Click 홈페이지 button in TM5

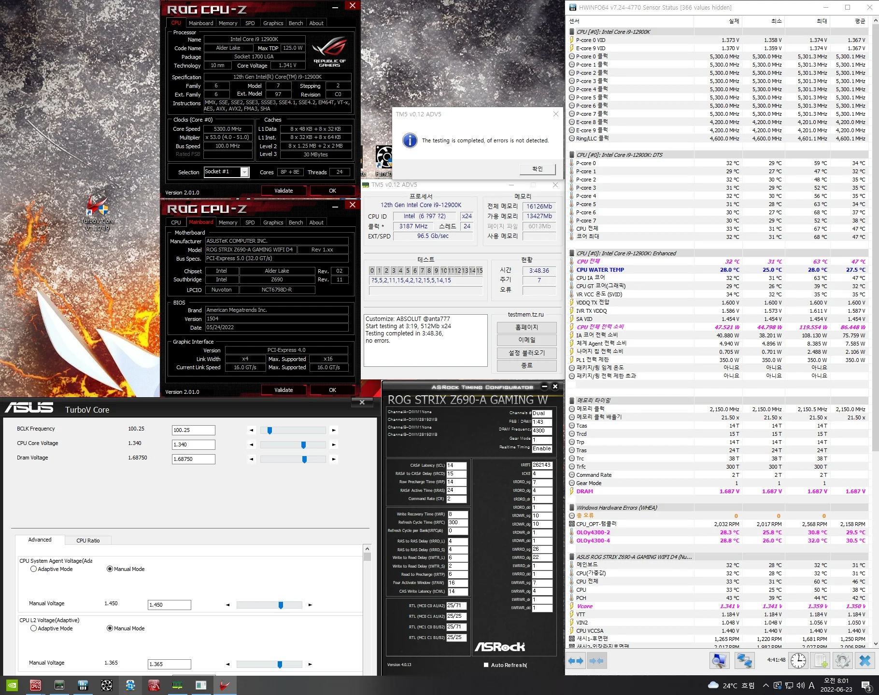click(526, 327)
